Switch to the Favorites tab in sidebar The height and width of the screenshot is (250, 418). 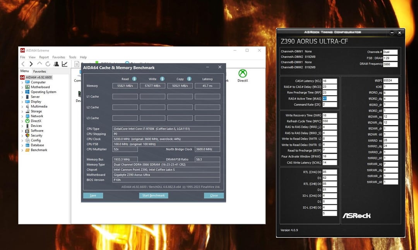(x=40, y=72)
